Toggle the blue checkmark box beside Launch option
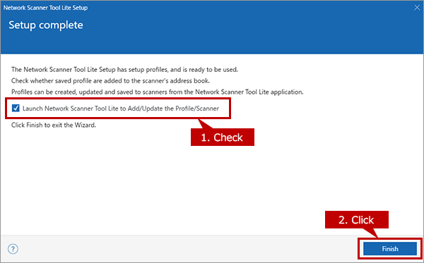 (x=16, y=108)
